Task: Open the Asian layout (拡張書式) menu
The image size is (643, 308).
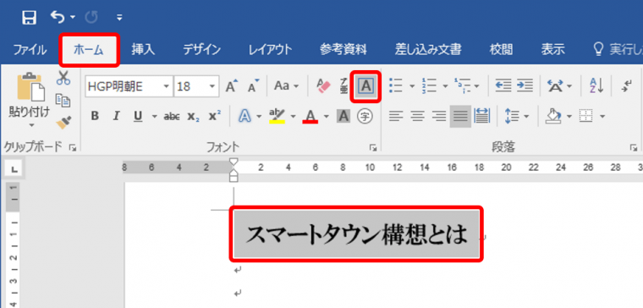Action: pyautogui.click(x=559, y=86)
